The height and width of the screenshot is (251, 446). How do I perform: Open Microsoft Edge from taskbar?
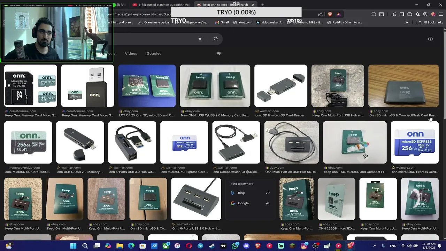coord(131,246)
